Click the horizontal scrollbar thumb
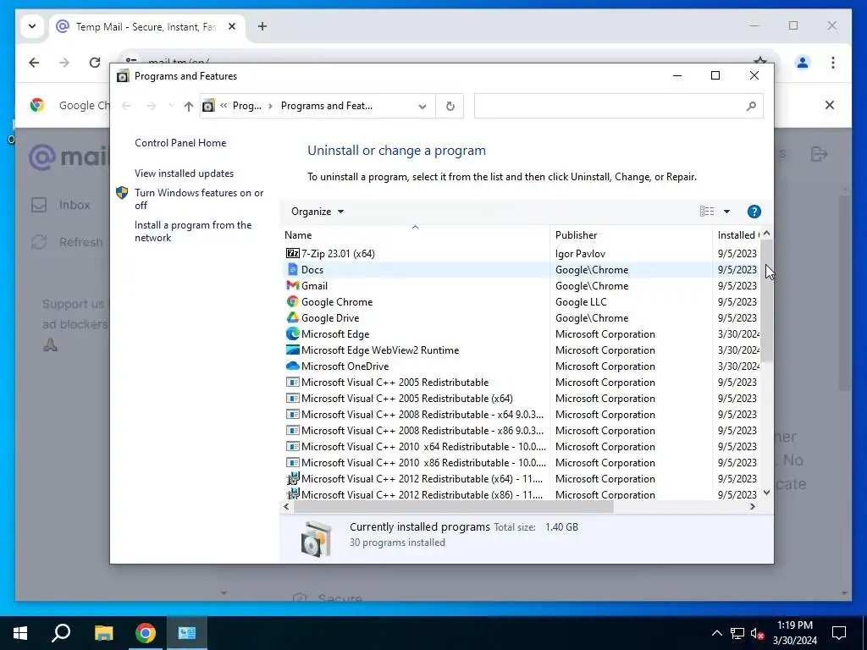Viewport: 867px width, 650px height. coord(454,506)
